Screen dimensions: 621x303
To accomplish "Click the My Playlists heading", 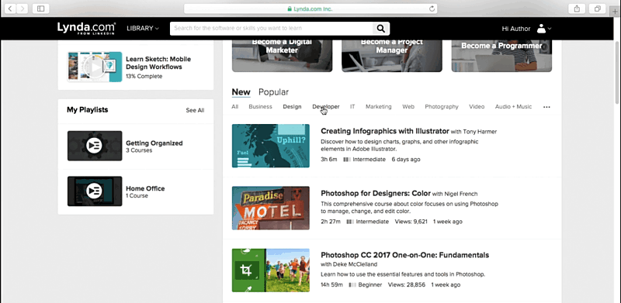I will coord(87,110).
